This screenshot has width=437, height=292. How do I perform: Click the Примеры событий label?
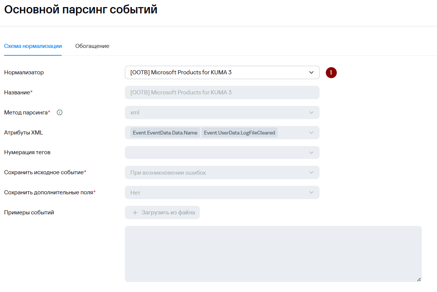click(29, 212)
